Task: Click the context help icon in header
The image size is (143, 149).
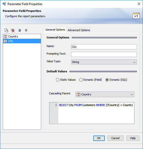Action: (x=136, y=16)
